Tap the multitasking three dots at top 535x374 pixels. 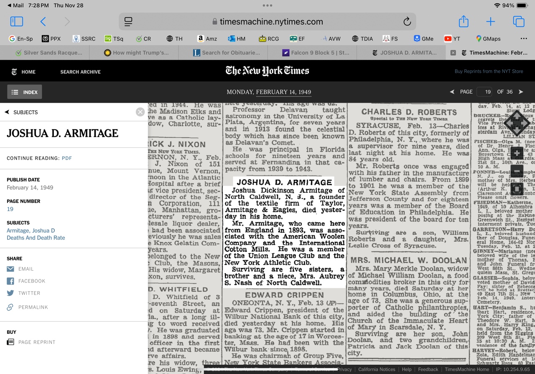point(267,5)
